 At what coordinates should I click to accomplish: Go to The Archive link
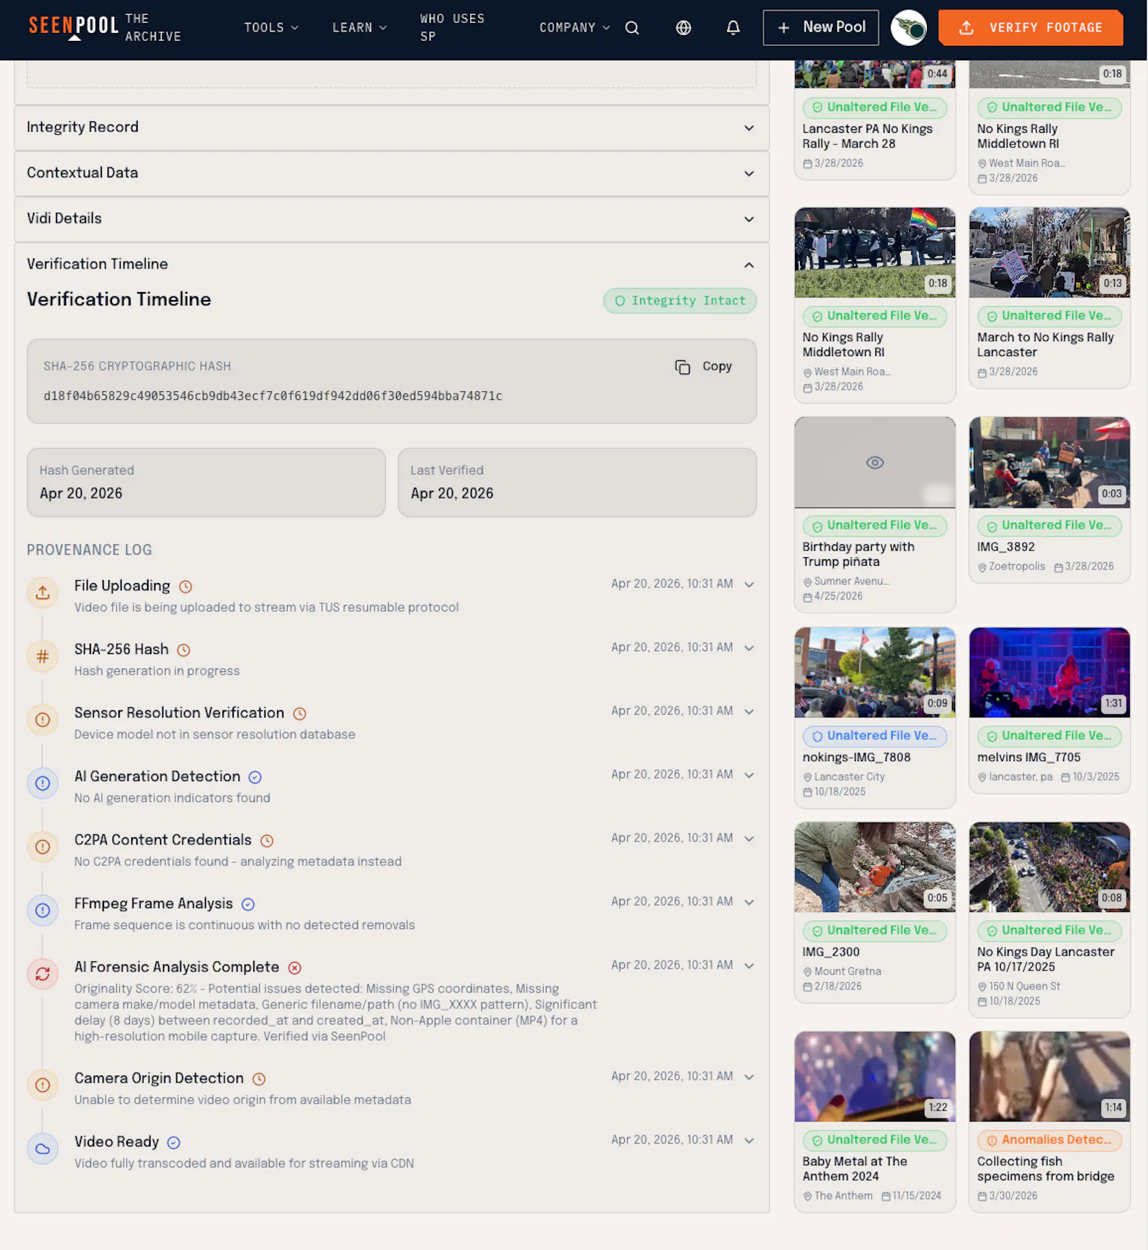coord(153,27)
